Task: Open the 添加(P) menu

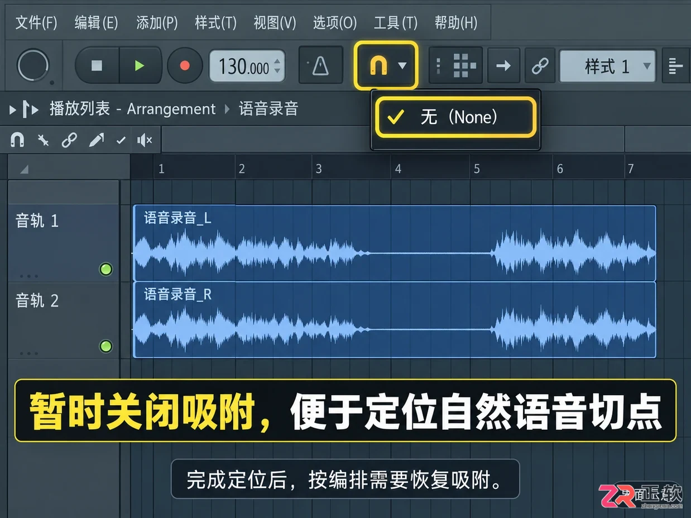Action: click(x=157, y=23)
